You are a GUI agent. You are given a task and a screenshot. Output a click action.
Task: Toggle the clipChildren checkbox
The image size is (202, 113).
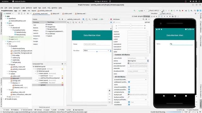(129, 105)
